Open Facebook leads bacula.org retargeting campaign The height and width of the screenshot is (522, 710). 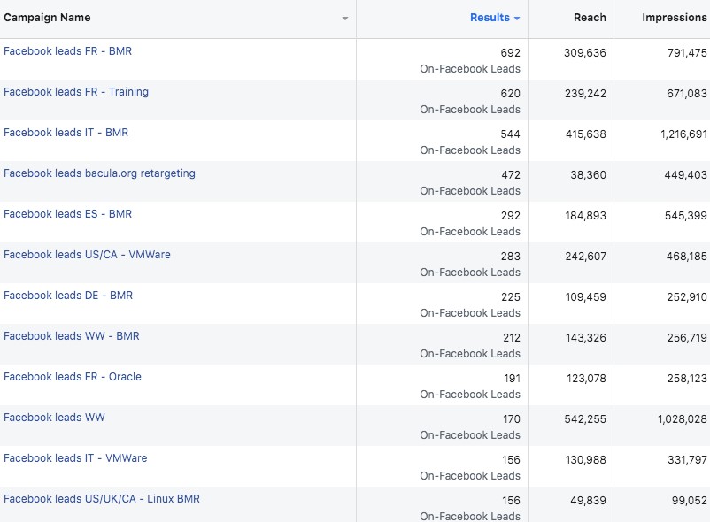tap(100, 173)
